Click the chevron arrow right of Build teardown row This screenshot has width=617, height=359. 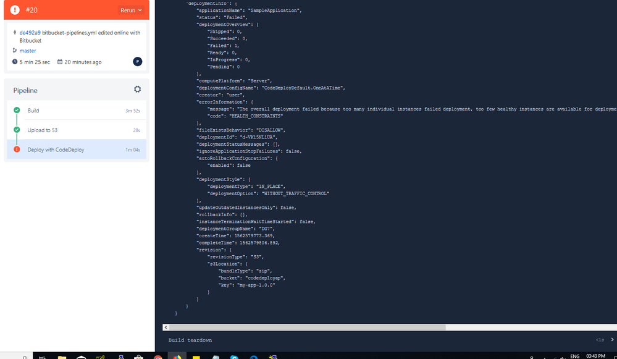point(612,339)
